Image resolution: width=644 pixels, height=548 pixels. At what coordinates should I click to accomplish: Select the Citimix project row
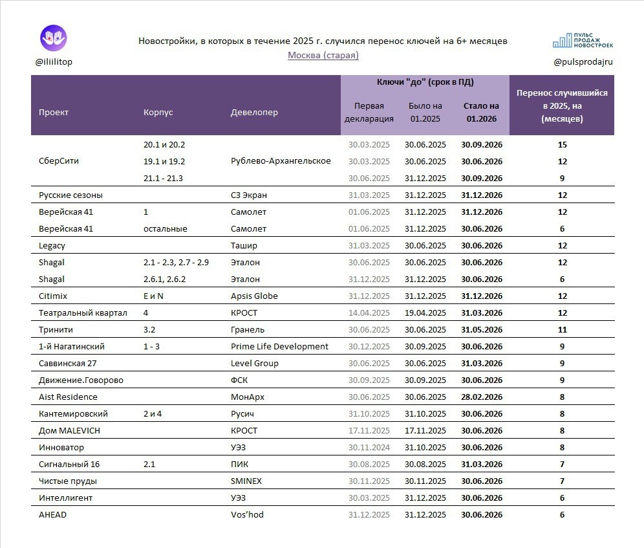323,296
